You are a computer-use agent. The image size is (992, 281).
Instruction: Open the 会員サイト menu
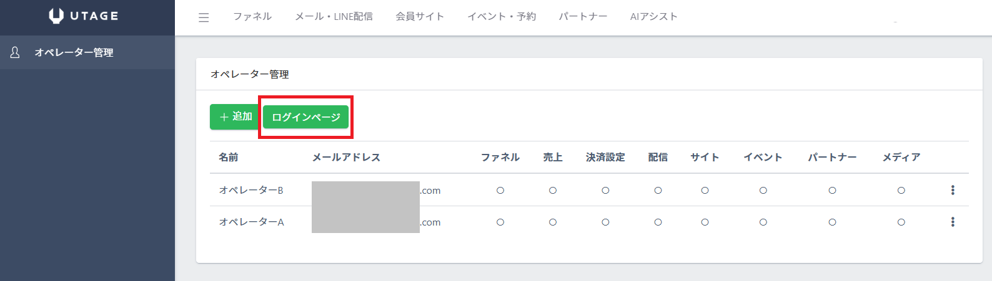click(420, 17)
